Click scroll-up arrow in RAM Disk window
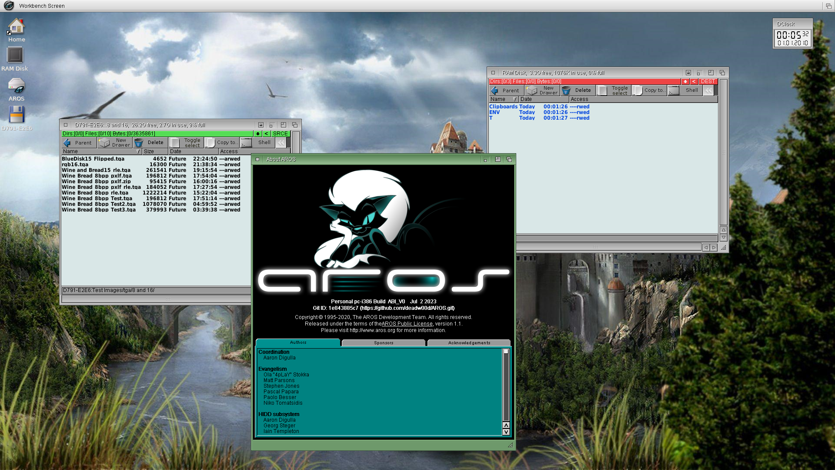Screen dimensions: 835x470 (x=724, y=230)
